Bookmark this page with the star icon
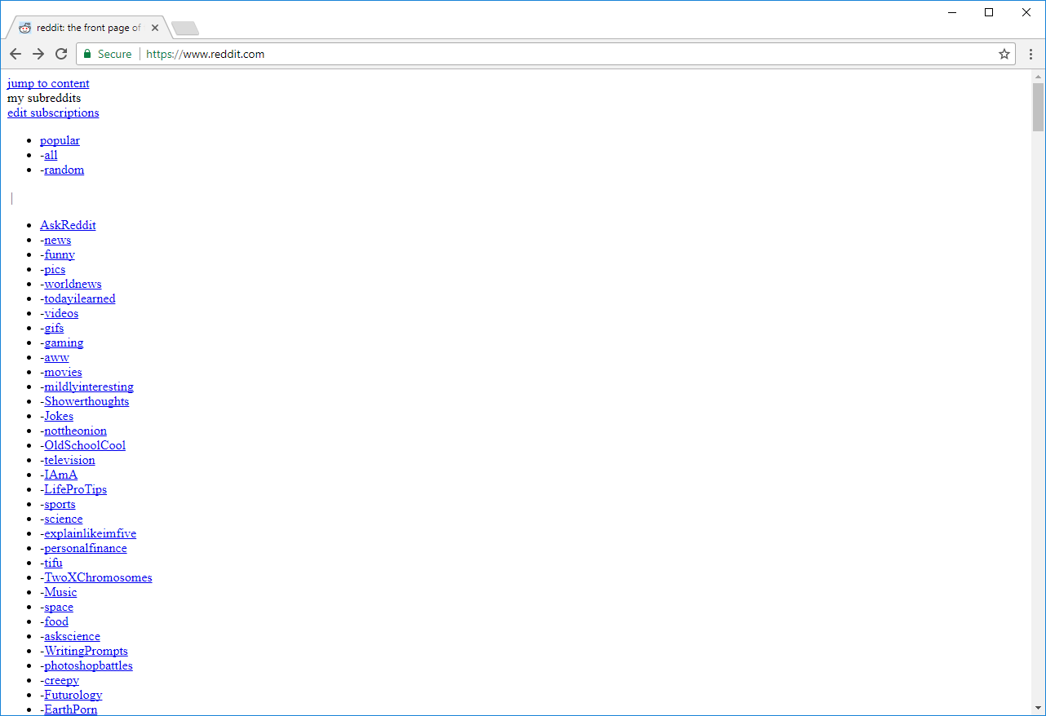1046x716 pixels. click(1004, 54)
